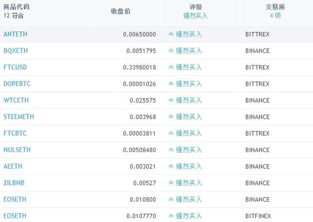Select the closing price 0.003021
The image size is (313, 222).
tap(143, 167)
